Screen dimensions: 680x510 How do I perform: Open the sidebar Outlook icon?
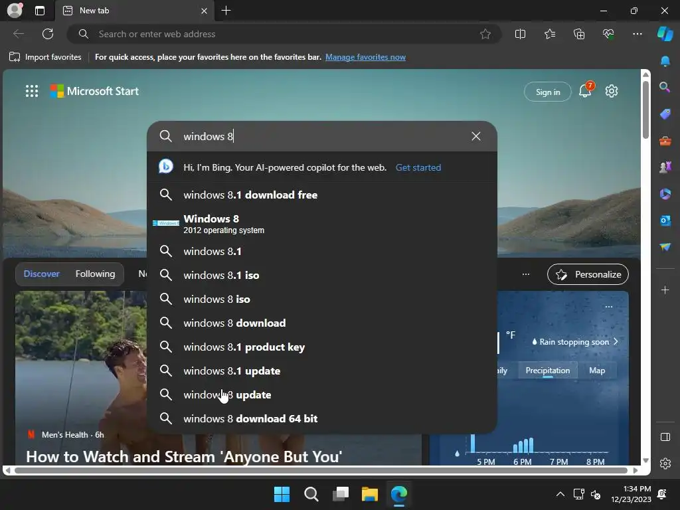665,220
